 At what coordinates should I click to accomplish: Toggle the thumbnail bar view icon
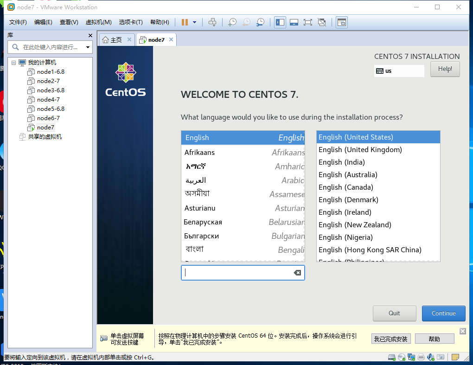click(294, 22)
